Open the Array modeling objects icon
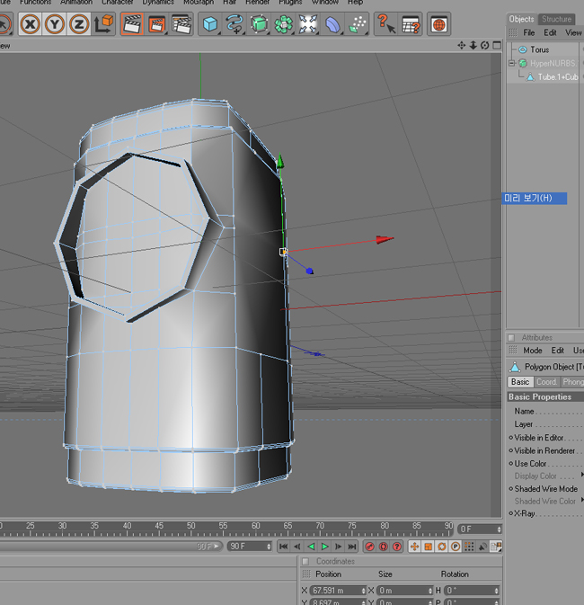The width and height of the screenshot is (584, 605). (x=283, y=24)
